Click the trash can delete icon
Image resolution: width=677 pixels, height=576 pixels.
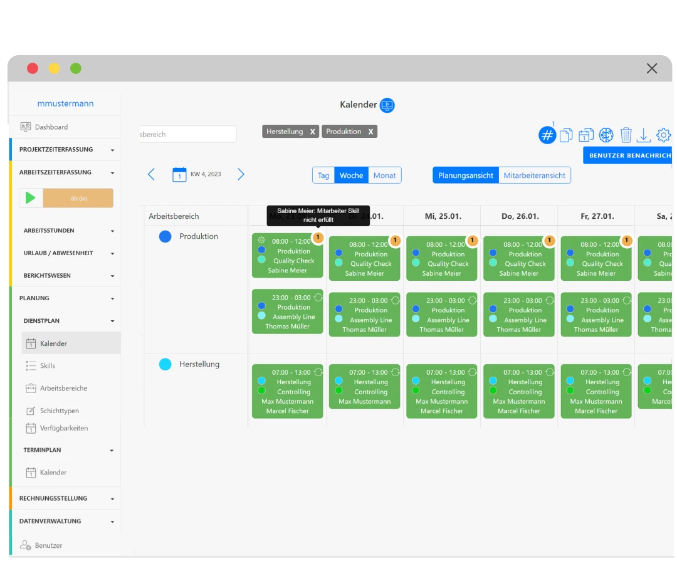click(x=626, y=135)
